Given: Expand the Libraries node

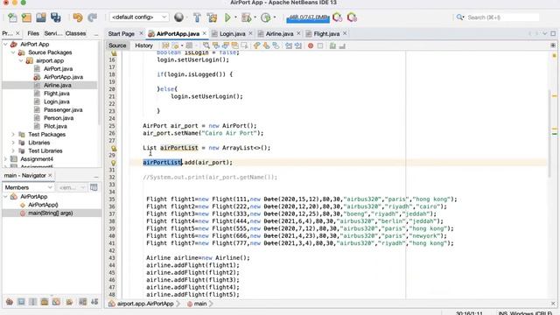Looking at the screenshot, I should point(13,143).
